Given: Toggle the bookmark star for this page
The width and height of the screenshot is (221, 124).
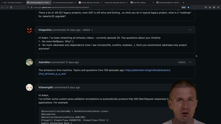Looking at the screenshot, I should [189, 7].
